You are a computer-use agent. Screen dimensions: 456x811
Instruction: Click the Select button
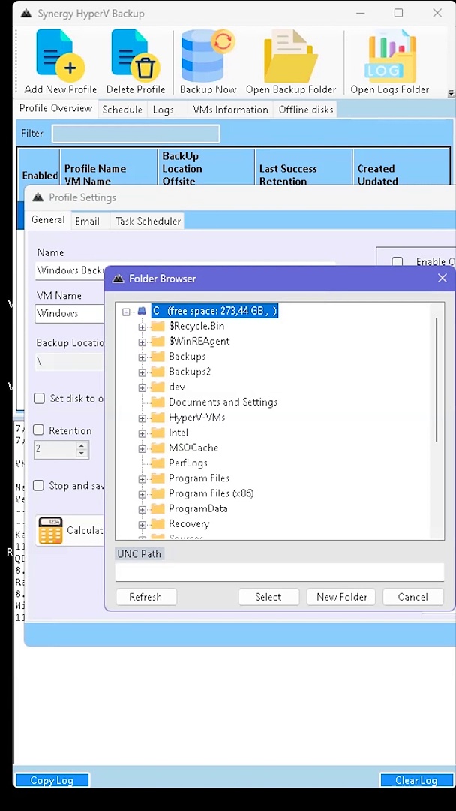pyautogui.click(x=268, y=597)
